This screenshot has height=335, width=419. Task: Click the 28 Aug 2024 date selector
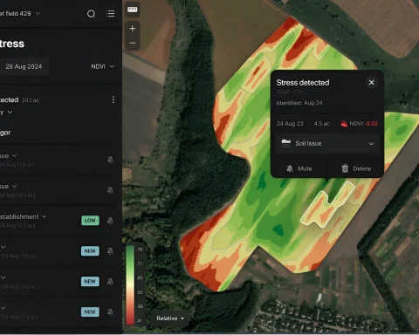tap(24, 66)
